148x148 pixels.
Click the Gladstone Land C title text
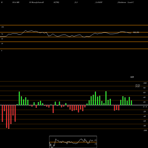click(126, 2)
